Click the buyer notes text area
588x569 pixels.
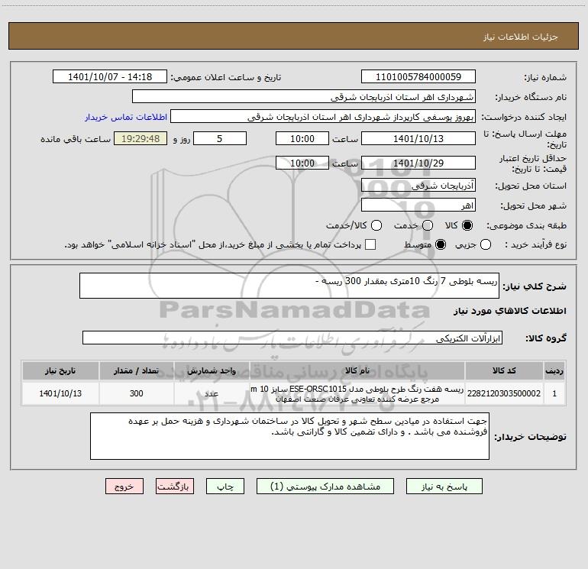click(x=289, y=436)
